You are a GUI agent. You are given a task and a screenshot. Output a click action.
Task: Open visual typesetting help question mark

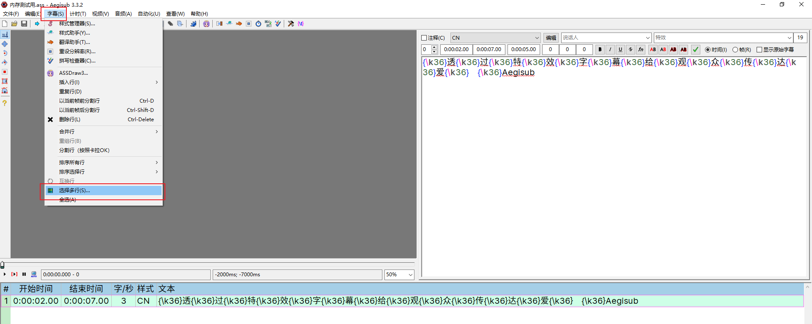[5, 103]
